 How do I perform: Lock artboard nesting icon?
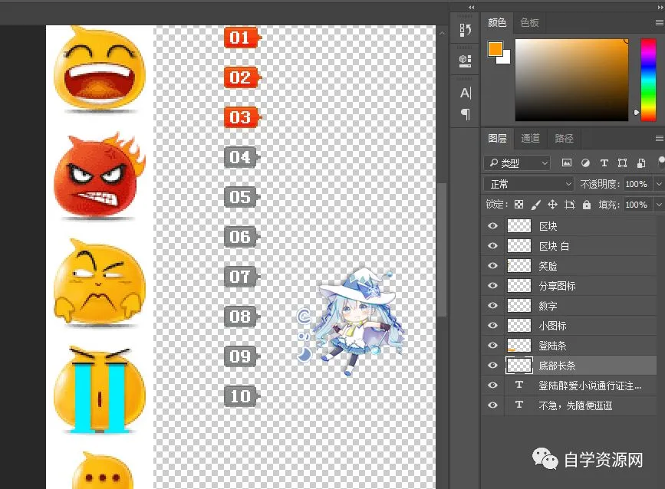coord(570,205)
